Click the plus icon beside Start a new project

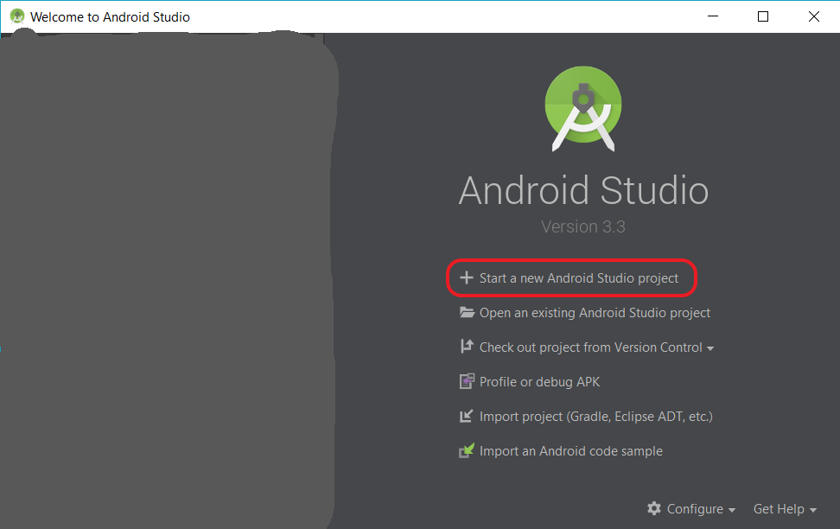tap(467, 277)
